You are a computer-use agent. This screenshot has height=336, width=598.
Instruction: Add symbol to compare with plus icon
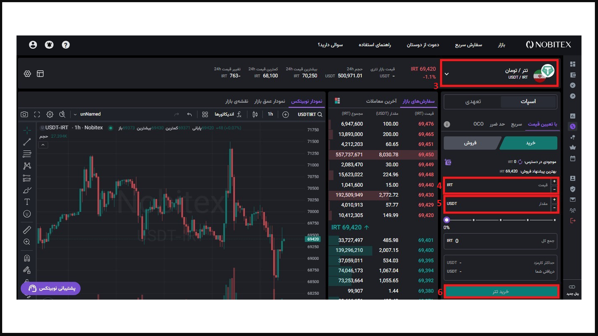tap(286, 114)
